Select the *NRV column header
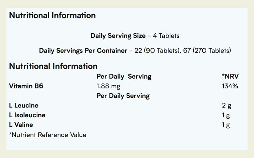 pos(229,76)
